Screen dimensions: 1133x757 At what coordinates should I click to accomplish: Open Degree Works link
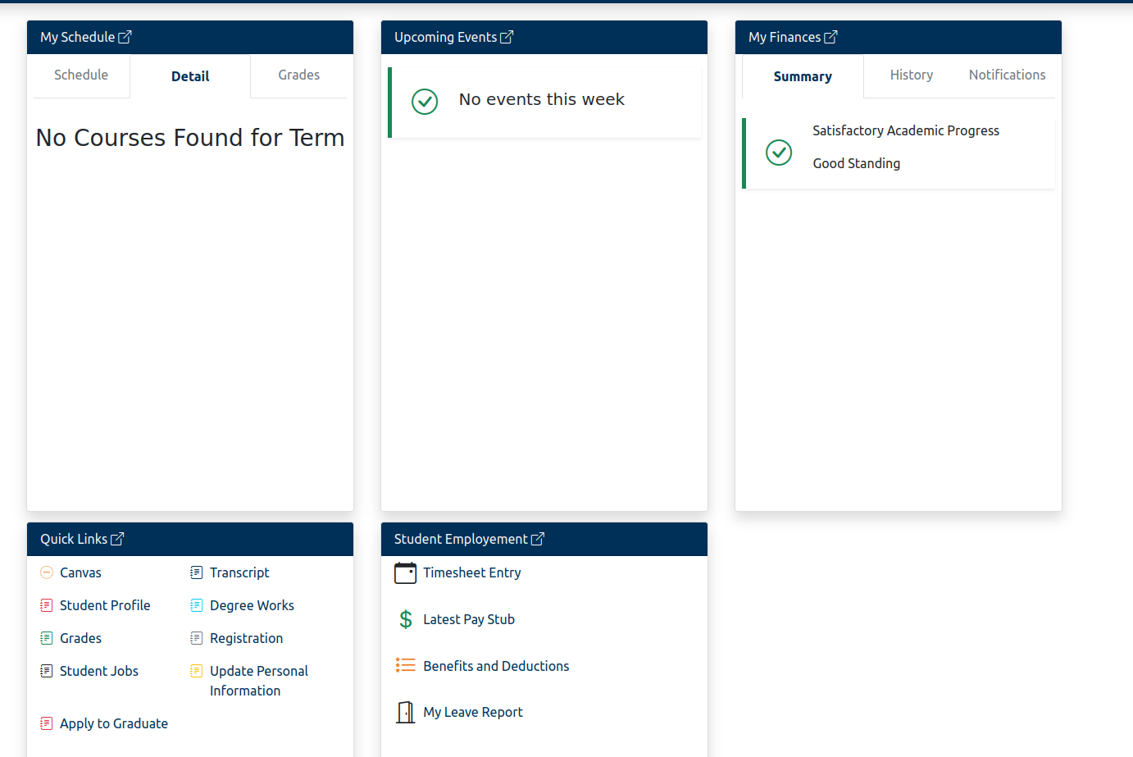[252, 605]
